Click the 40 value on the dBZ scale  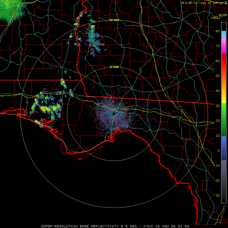(218, 91)
